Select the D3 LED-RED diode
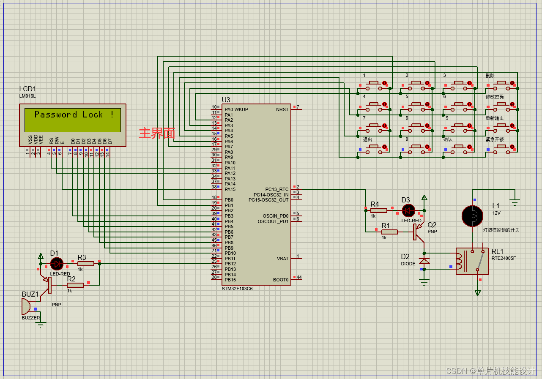 (x=408, y=210)
